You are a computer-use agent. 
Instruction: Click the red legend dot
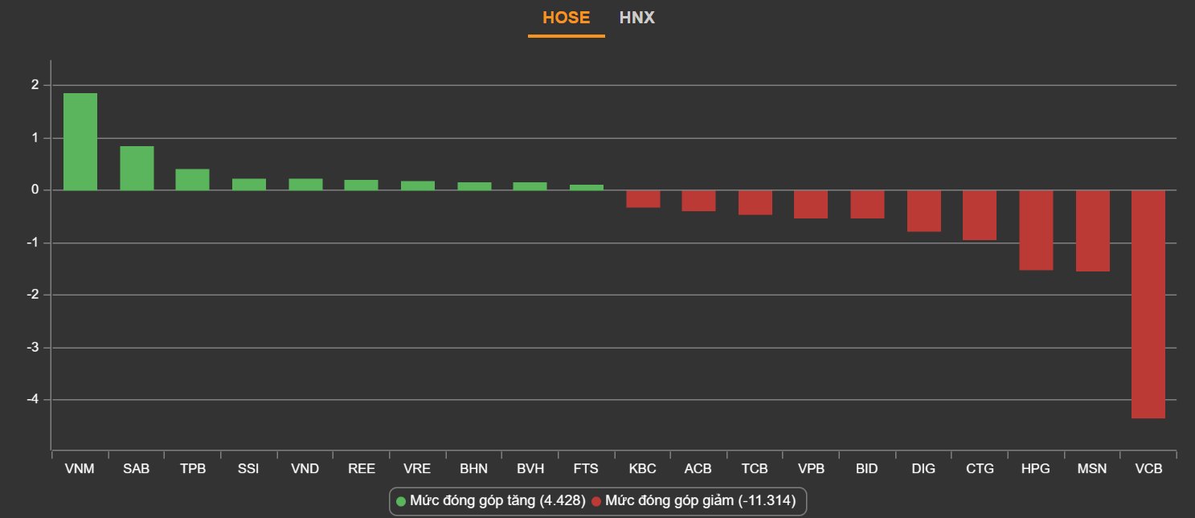pyautogui.click(x=596, y=502)
